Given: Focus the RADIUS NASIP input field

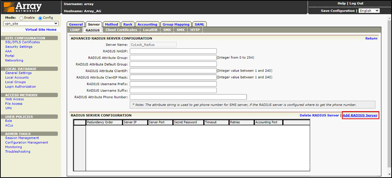Looking at the screenshot, I should coord(173,51).
